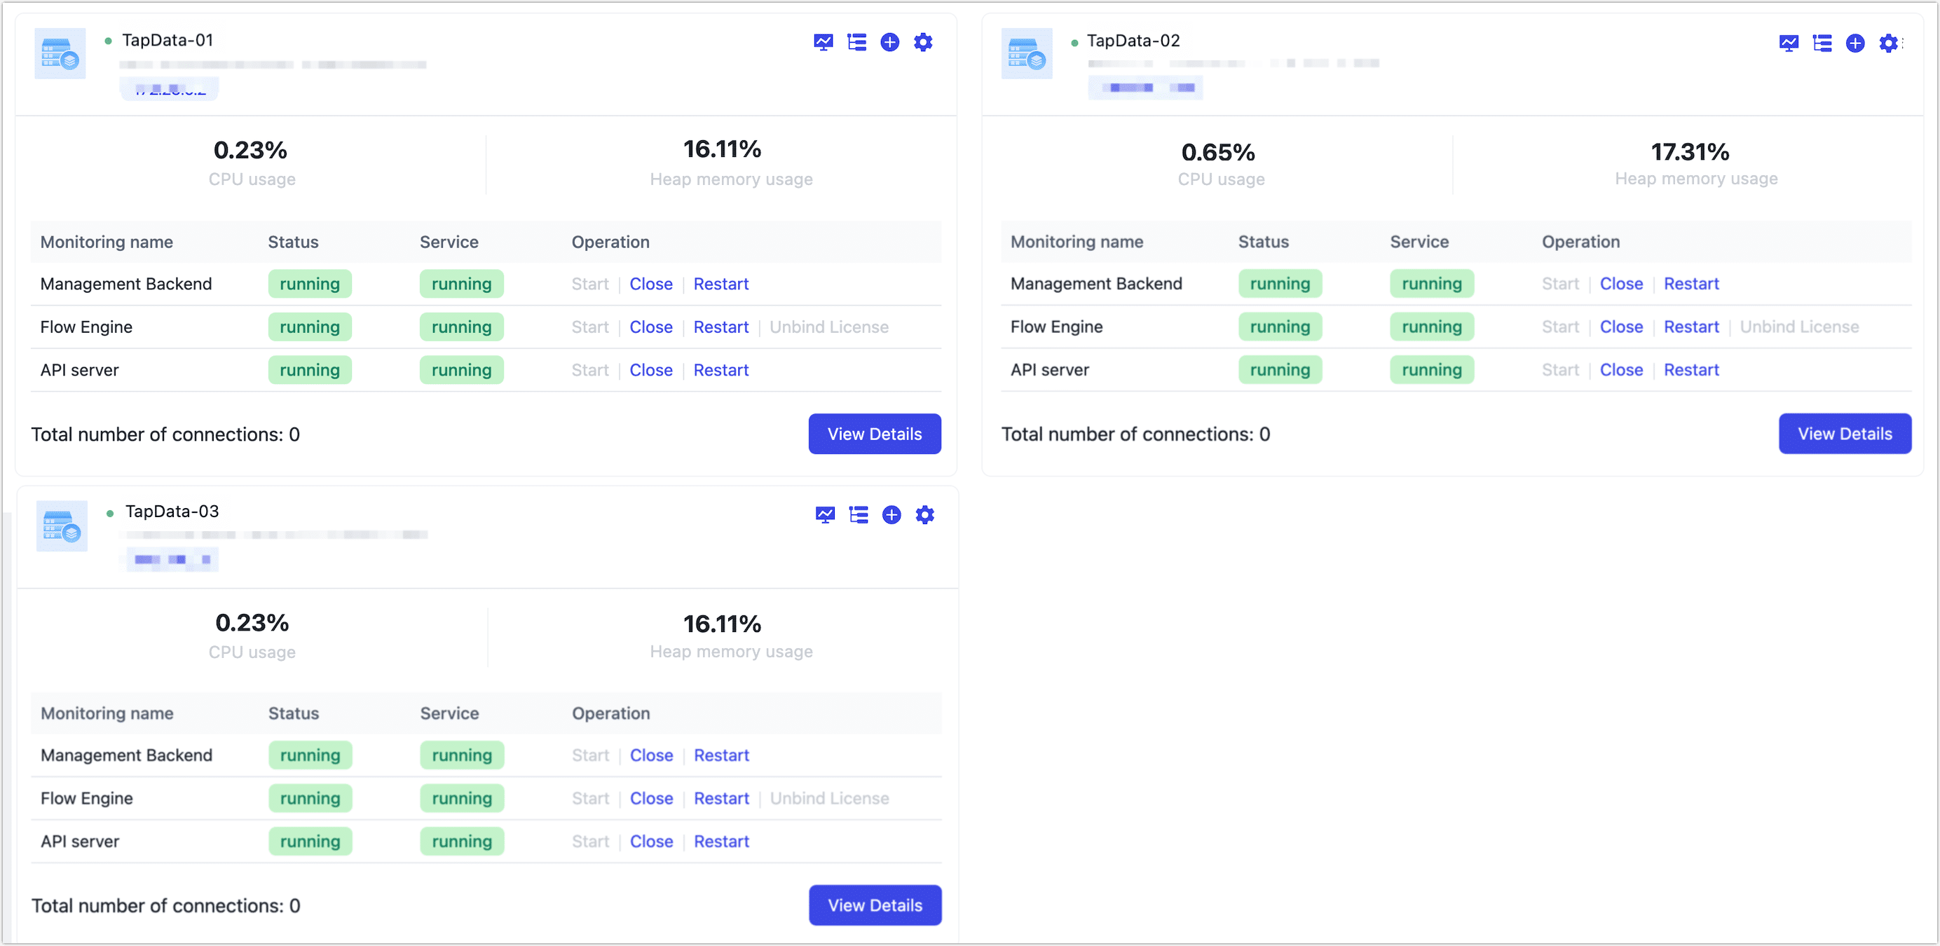The image size is (1940, 946).
Task: Restart Flow Engine on TapData-01
Action: [720, 327]
